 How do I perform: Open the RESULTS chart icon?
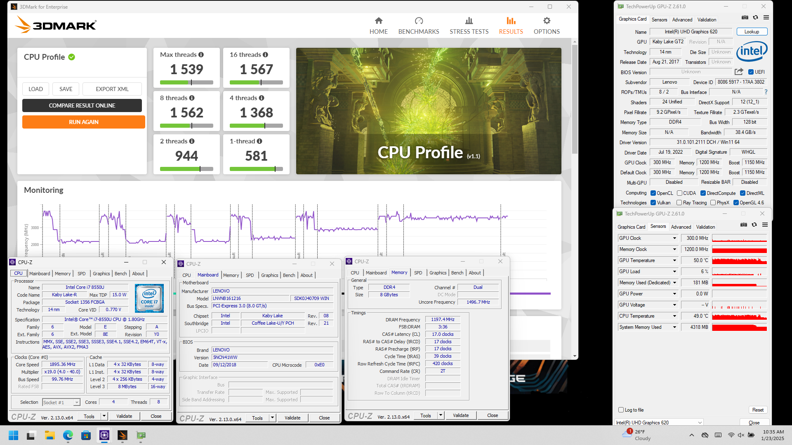point(511,21)
